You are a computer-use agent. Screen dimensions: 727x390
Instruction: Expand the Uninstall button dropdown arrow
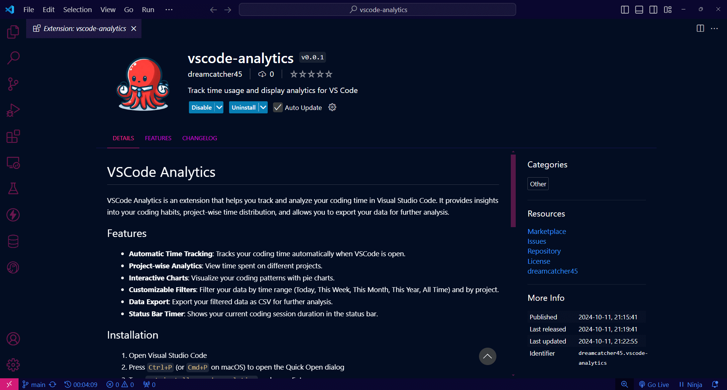coord(263,107)
